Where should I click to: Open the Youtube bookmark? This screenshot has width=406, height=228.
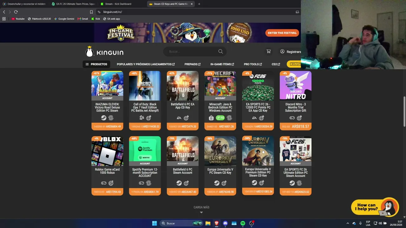[18, 19]
